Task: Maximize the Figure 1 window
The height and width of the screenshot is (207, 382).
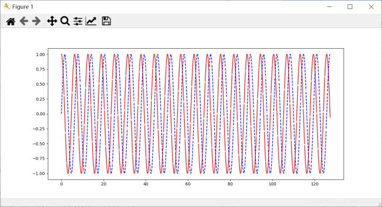Action: (350, 6)
